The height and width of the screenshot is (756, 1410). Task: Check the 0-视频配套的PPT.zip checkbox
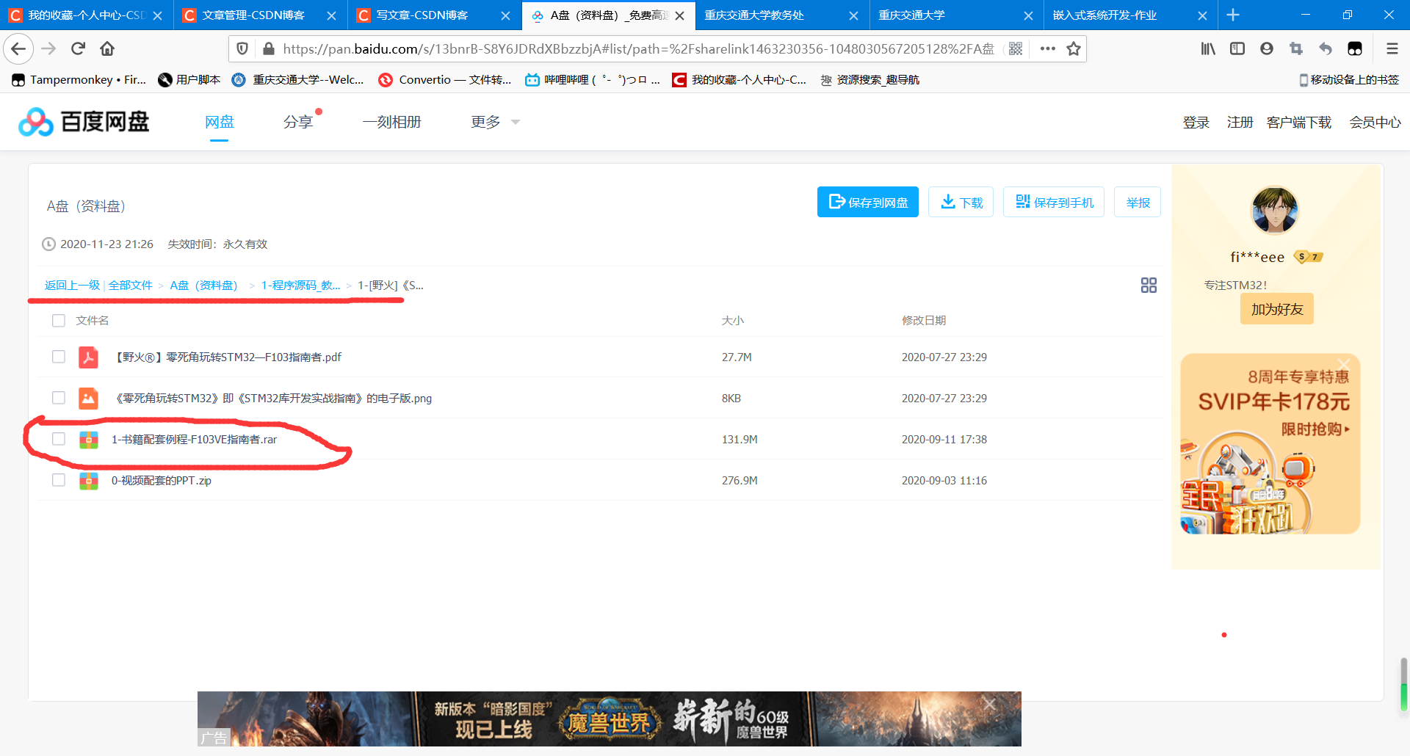point(59,480)
